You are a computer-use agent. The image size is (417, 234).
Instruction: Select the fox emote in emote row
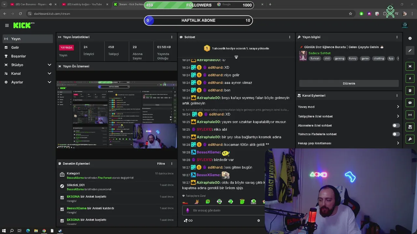coord(196,202)
